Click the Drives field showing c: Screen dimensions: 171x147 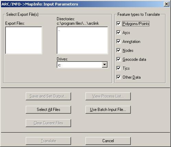[x=82, y=65]
